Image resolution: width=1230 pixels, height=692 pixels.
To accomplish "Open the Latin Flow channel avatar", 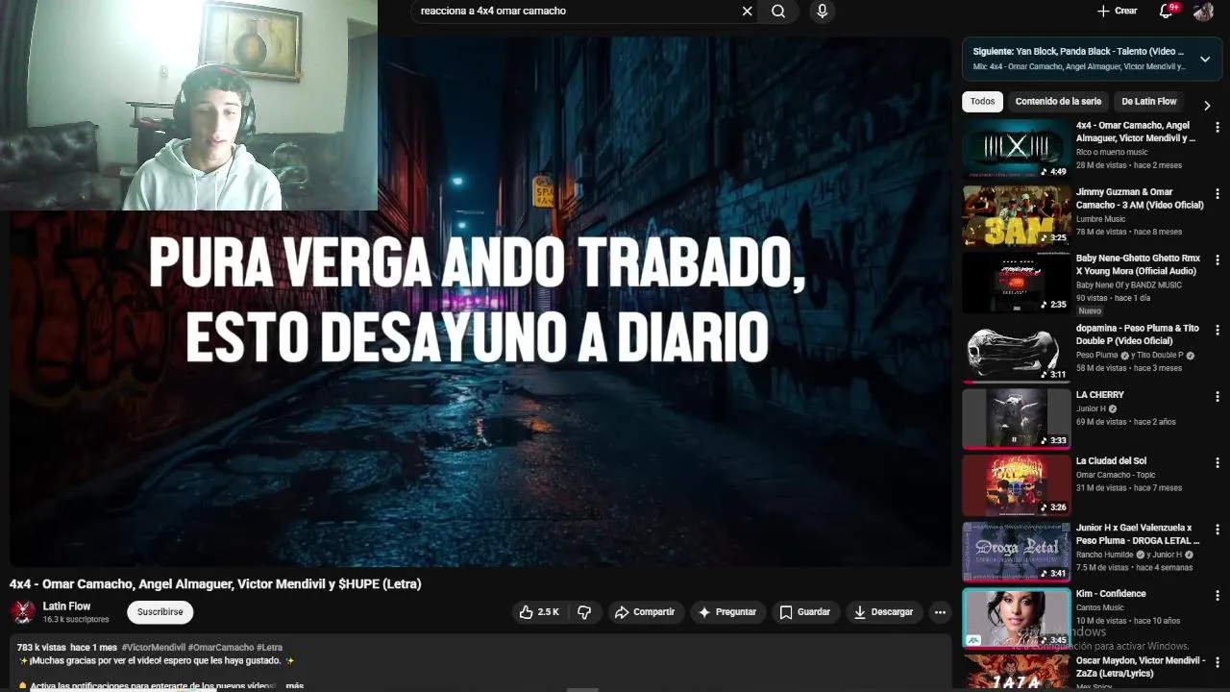I will tap(23, 612).
